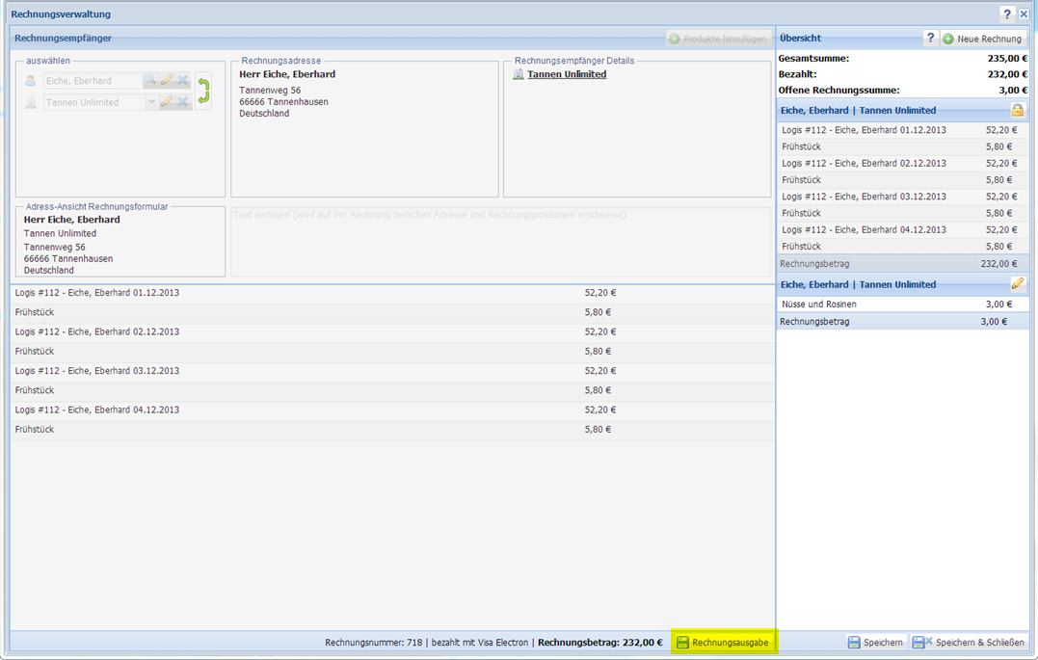
Task: Click the green swap arrows icon
Action: 203,92
